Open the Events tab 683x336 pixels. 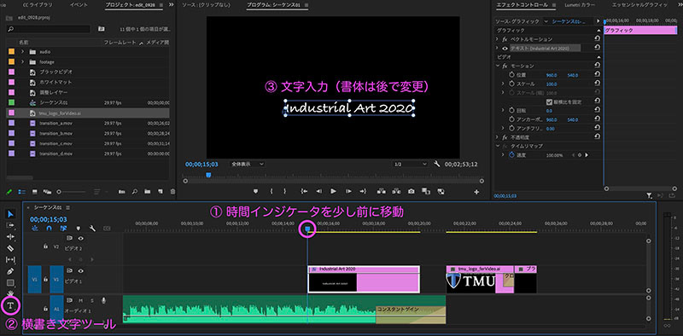(x=79, y=5)
